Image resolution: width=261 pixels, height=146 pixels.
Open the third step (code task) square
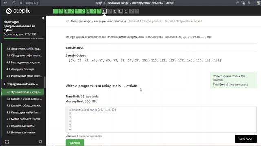[66, 11]
